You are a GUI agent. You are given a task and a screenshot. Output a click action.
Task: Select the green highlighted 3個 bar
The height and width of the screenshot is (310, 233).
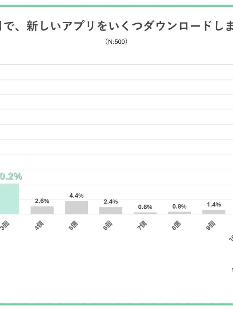click(x=9, y=199)
